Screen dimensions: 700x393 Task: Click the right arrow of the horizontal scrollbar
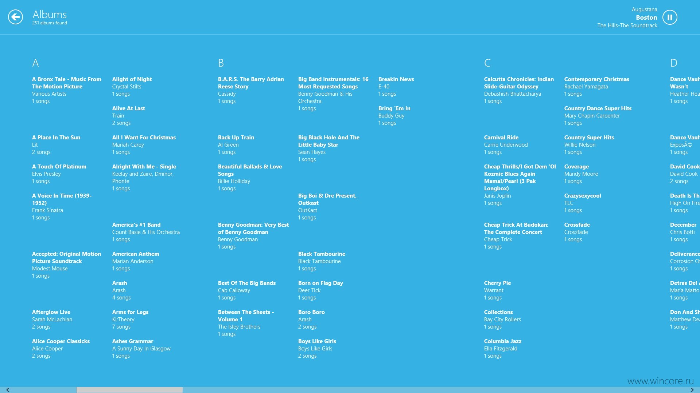692,390
